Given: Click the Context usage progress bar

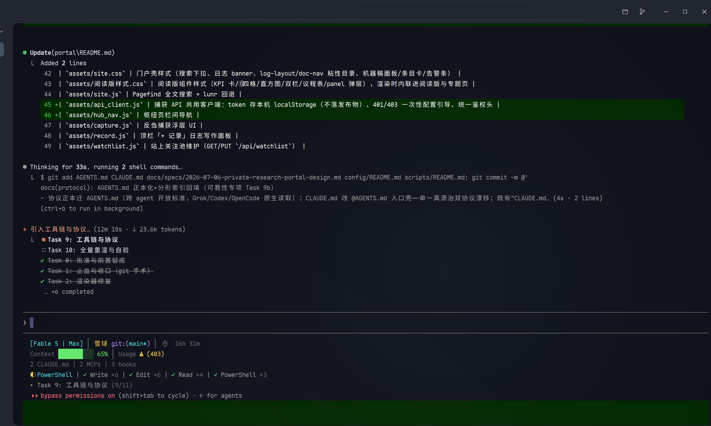Looking at the screenshot, I should pos(76,354).
